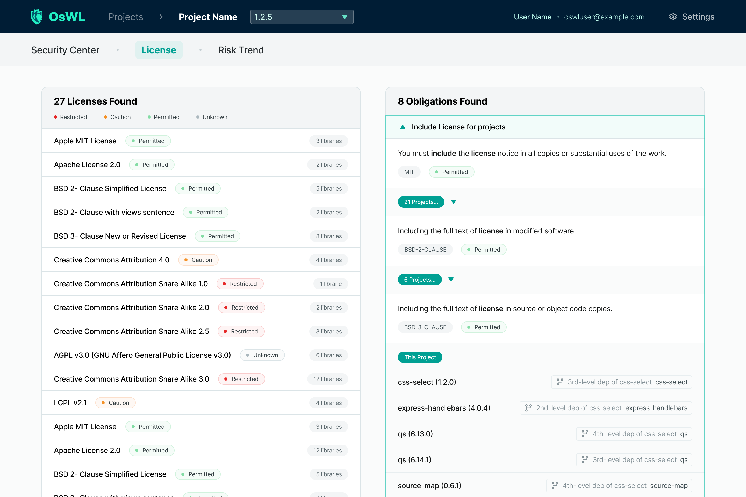Click the 2nd-level dep of css-select tag
The width and height of the screenshot is (746, 497).
606,408
